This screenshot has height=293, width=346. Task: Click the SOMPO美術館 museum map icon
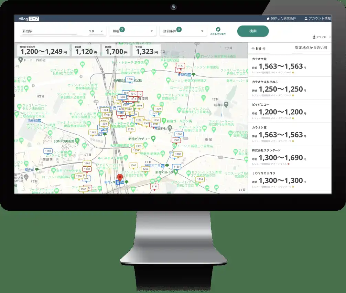77,141
